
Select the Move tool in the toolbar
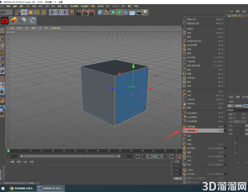tap(24, 12)
